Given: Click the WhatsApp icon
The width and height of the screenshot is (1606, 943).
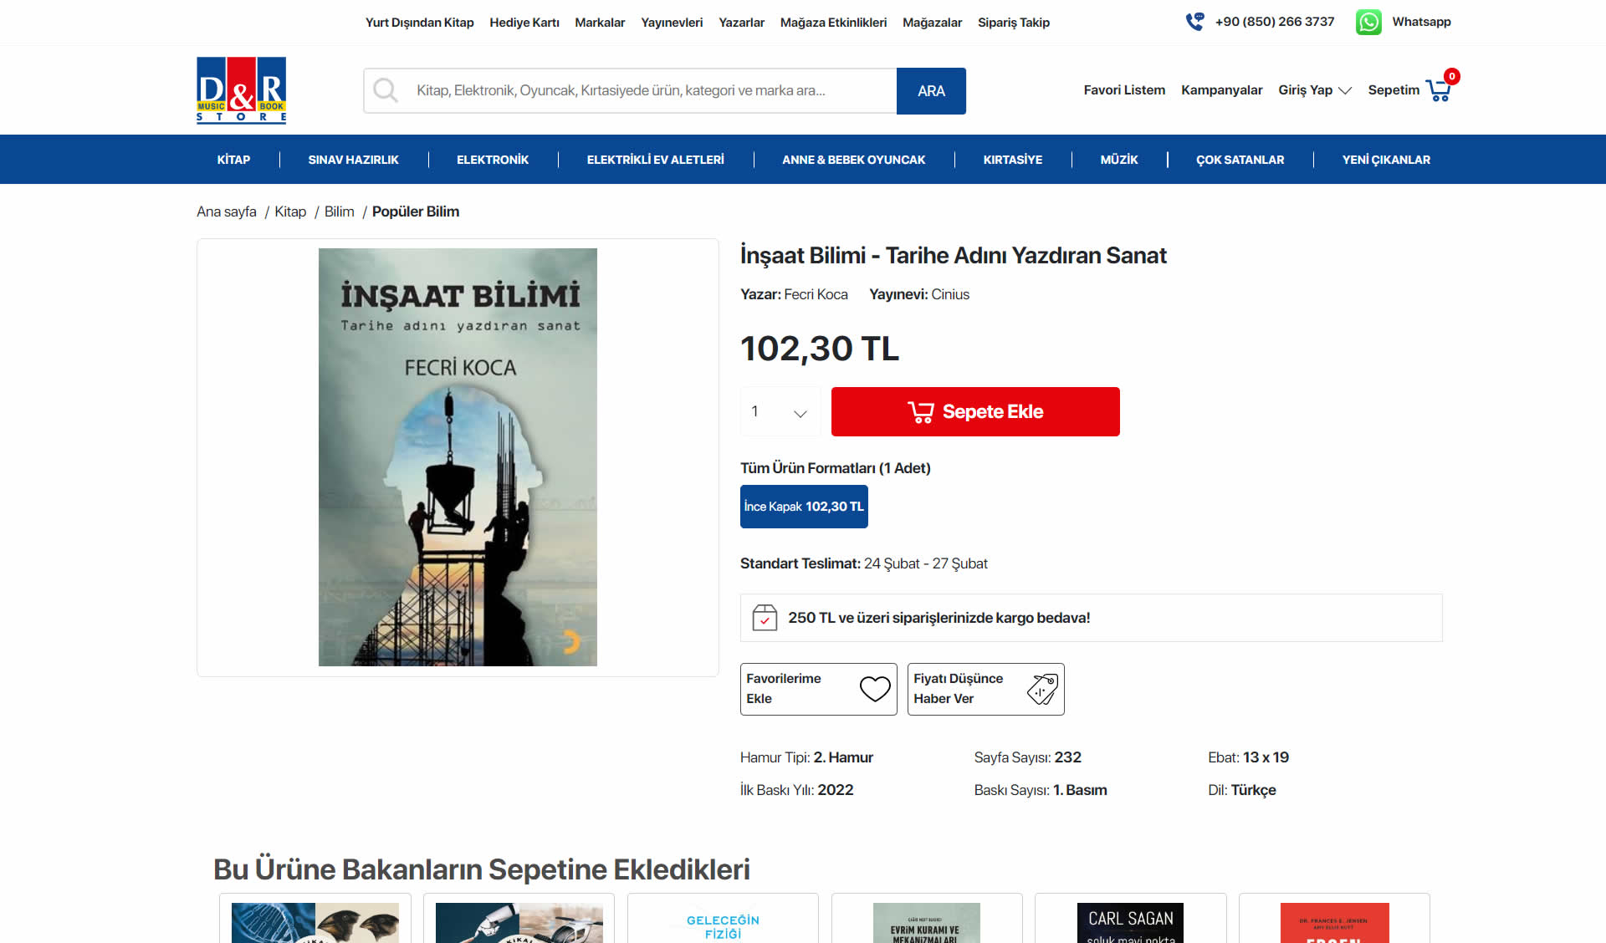Looking at the screenshot, I should 1368,22.
